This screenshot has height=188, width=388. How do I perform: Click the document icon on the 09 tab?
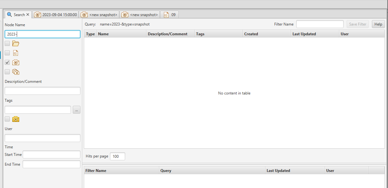coord(166,14)
